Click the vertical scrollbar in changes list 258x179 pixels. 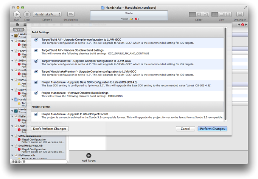click(225, 74)
